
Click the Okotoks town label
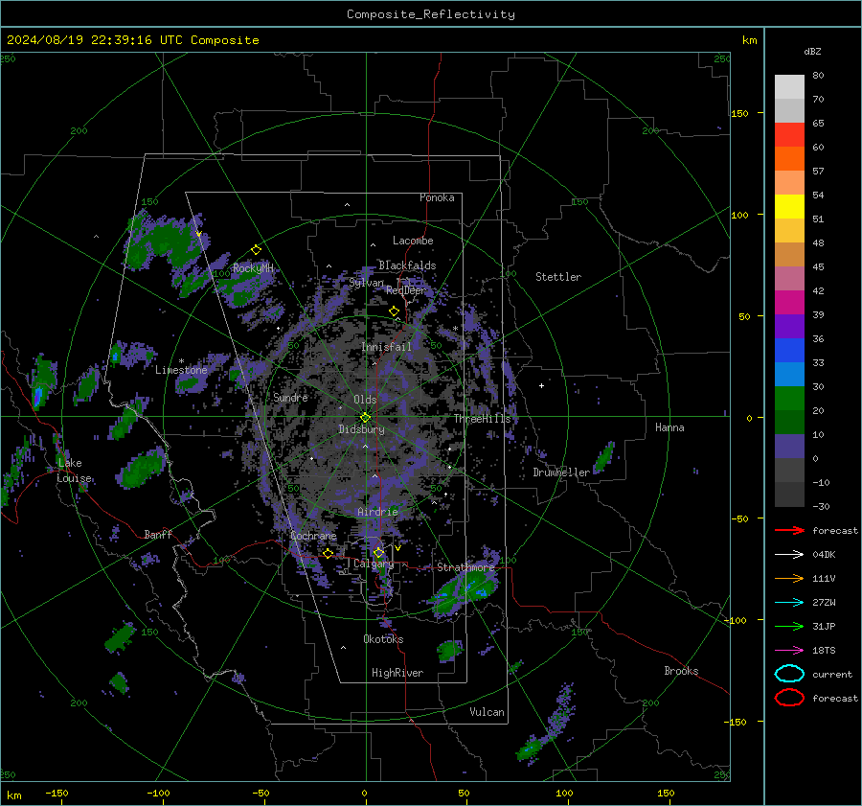[x=383, y=639]
